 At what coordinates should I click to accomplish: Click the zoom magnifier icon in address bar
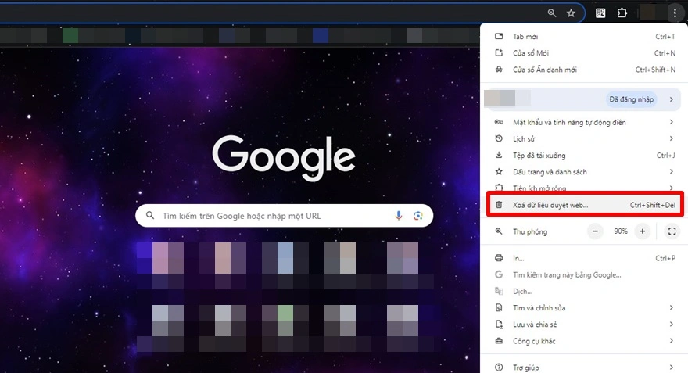click(x=552, y=13)
